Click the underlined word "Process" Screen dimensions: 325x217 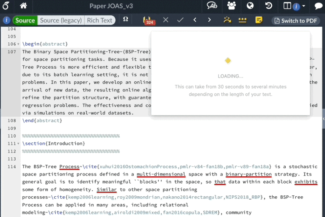(x=69, y=167)
